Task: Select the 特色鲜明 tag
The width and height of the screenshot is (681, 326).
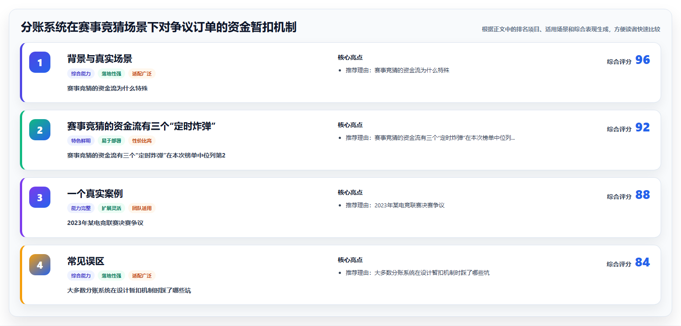Action: click(81, 141)
